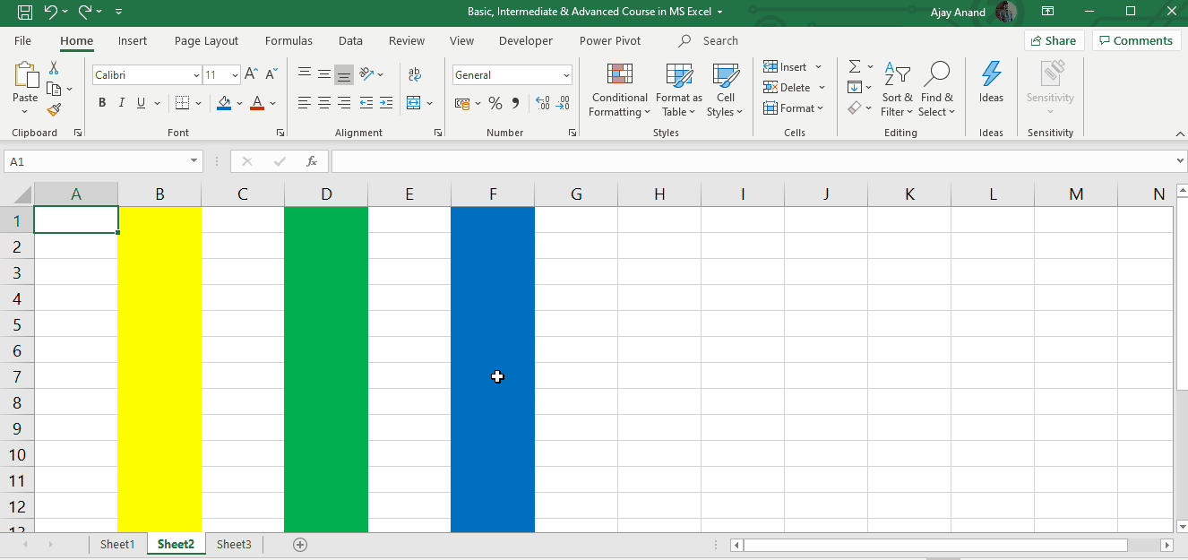
Task: Click the Wrap Text icon
Action: pos(414,74)
